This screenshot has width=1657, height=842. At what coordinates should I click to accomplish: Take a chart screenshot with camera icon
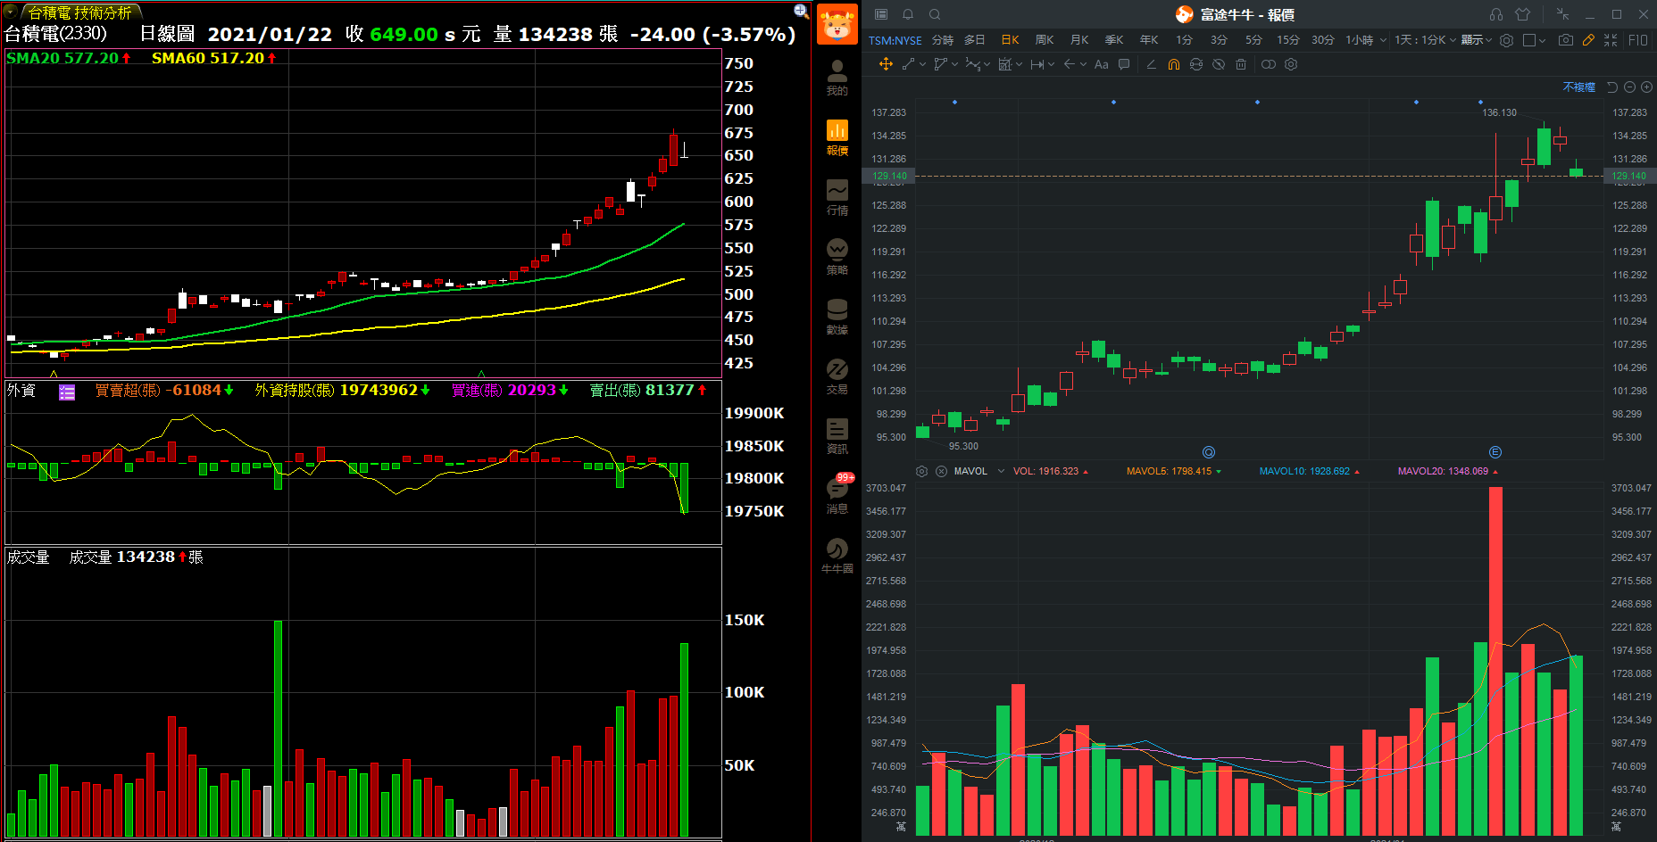pyautogui.click(x=1566, y=40)
